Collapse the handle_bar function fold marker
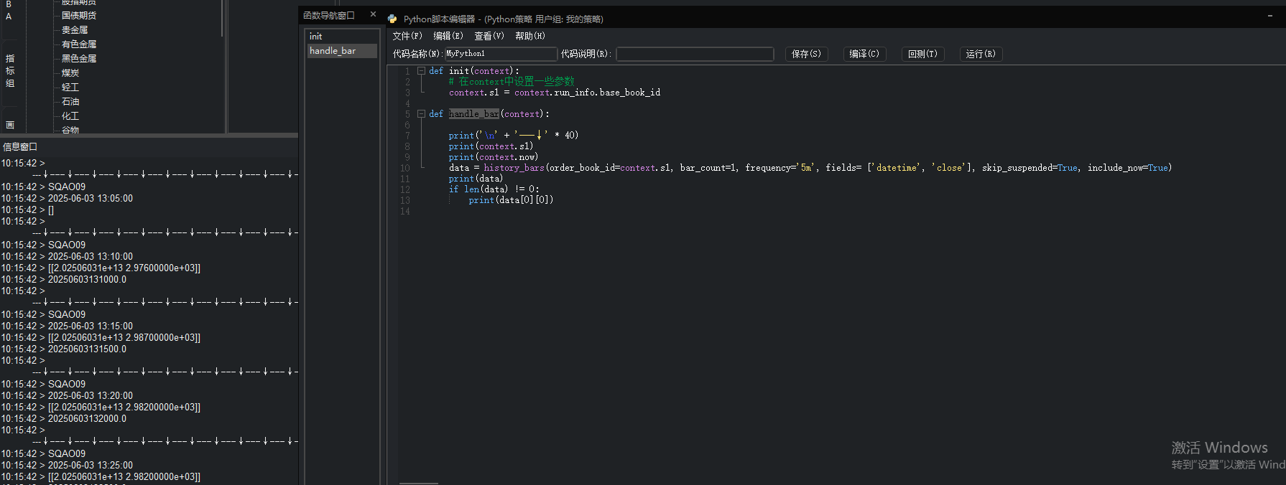This screenshot has width=1286, height=485. pos(421,114)
